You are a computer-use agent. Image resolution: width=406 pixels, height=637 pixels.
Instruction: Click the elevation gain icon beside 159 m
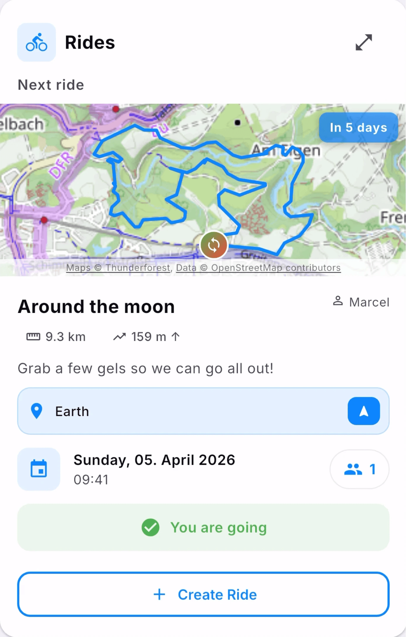pyautogui.click(x=120, y=336)
